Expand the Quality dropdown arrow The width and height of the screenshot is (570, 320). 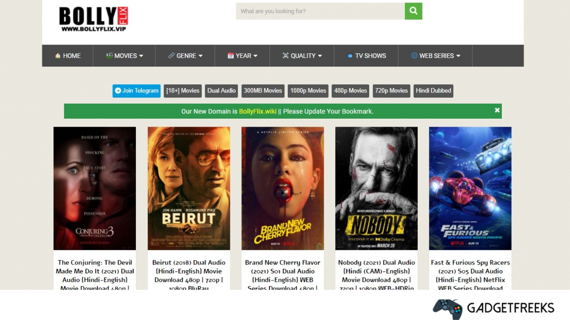point(320,56)
